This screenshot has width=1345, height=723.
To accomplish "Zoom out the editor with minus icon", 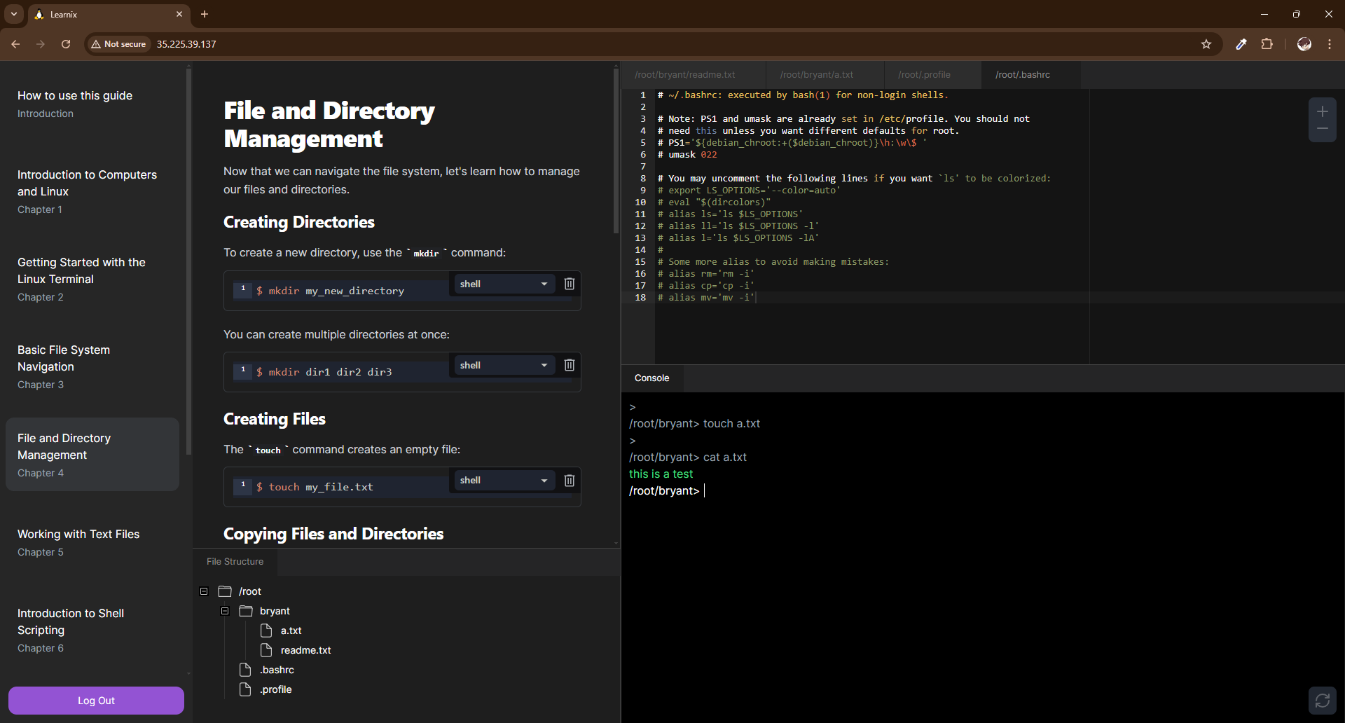I will (1322, 129).
